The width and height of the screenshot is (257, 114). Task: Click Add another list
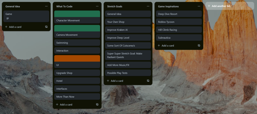pos(221,6)
